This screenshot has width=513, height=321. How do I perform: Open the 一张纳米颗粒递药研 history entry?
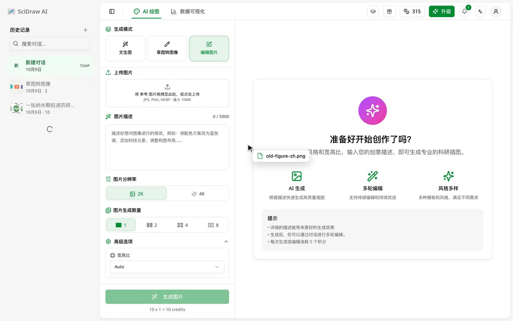point(50,108)
